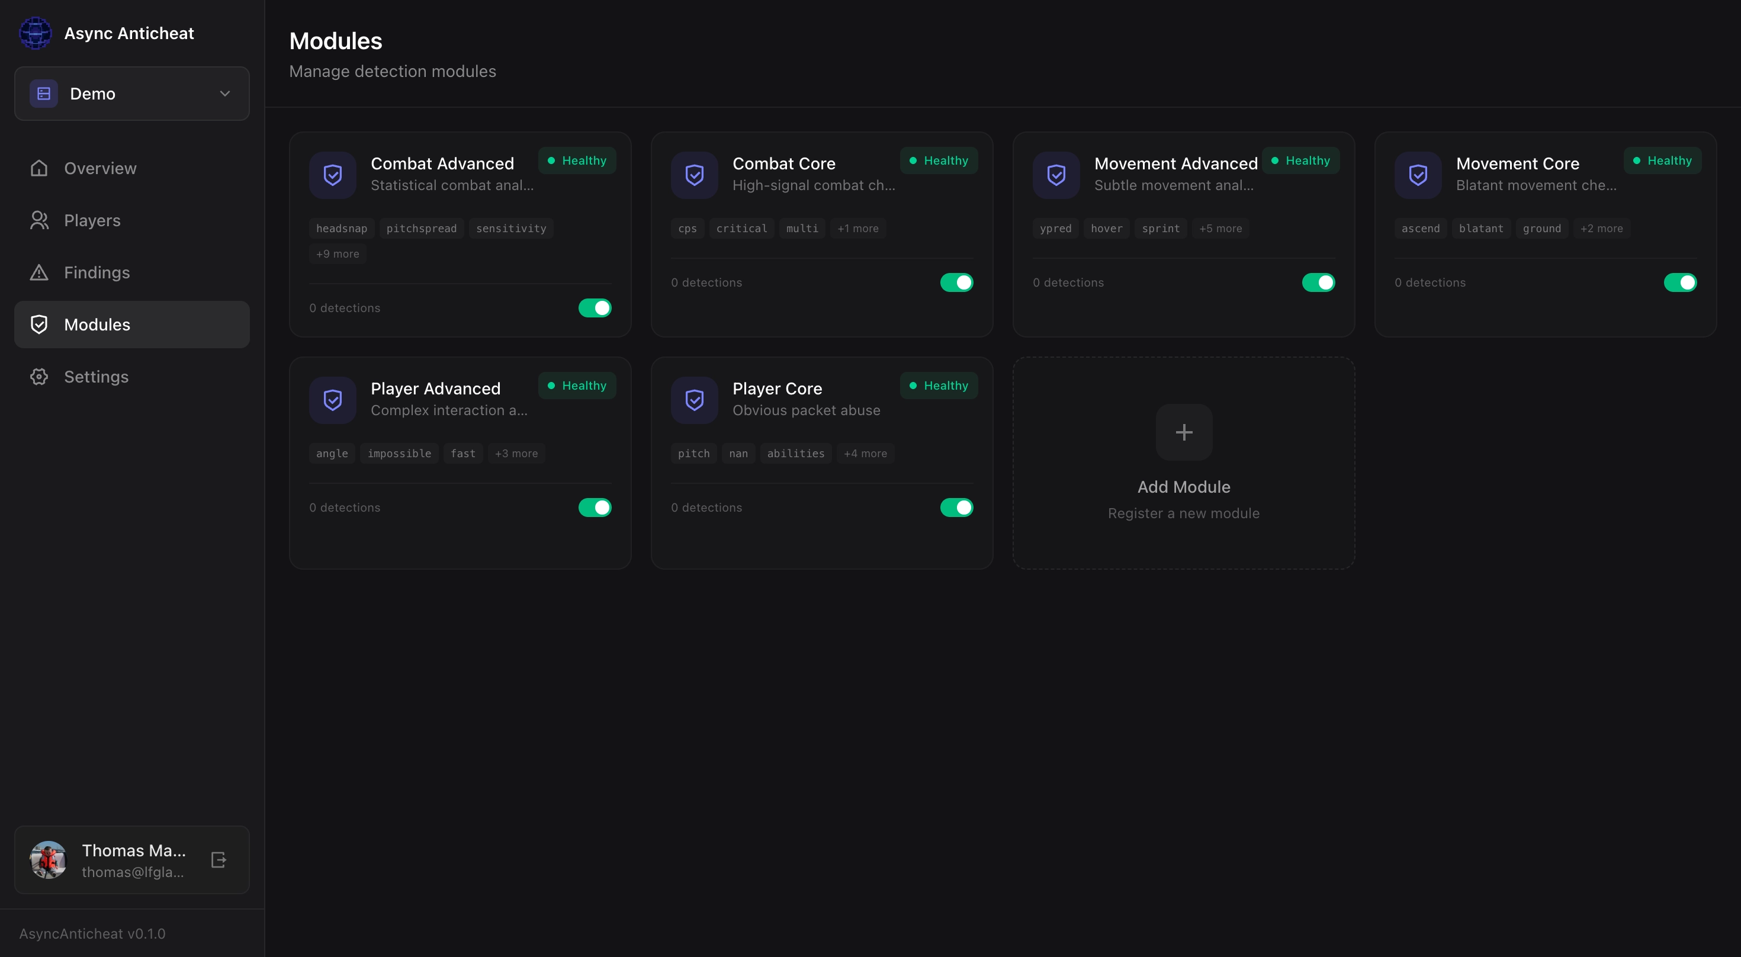Click the Player Core shield icon

pos(694,400)
